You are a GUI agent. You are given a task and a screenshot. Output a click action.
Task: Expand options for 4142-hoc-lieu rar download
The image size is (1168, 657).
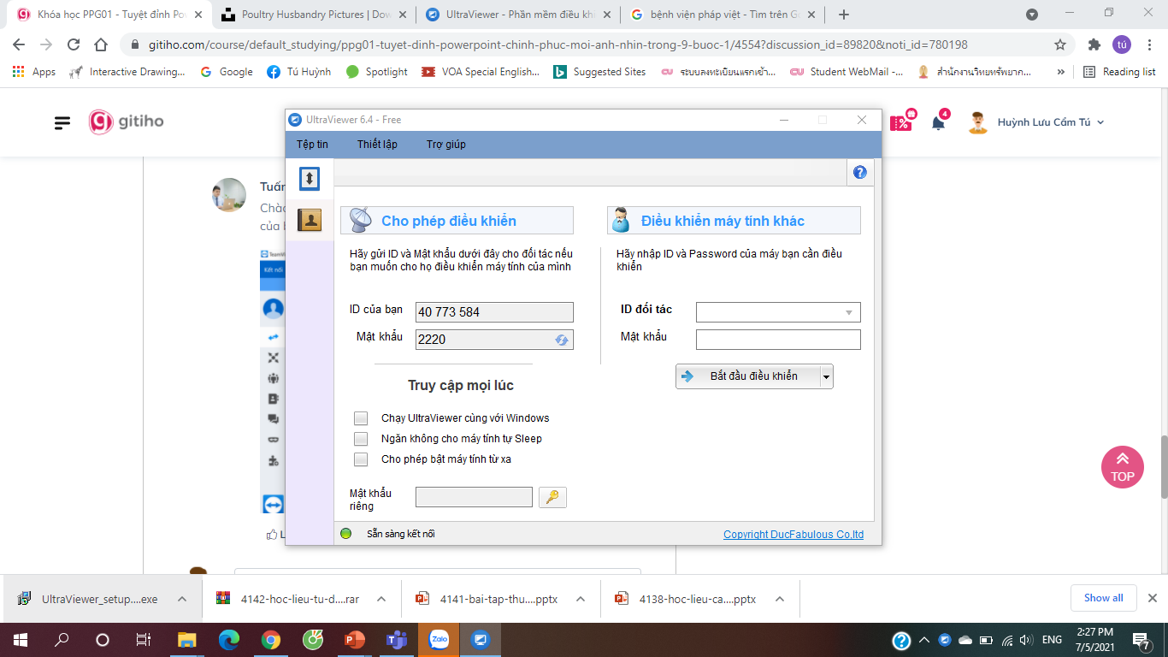tap(381, 599)
